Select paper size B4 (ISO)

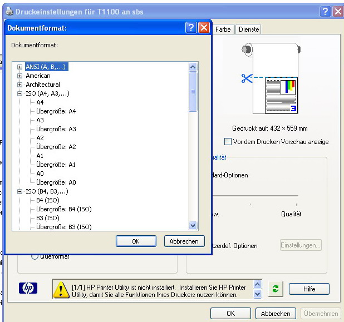[x=48, y=200]
